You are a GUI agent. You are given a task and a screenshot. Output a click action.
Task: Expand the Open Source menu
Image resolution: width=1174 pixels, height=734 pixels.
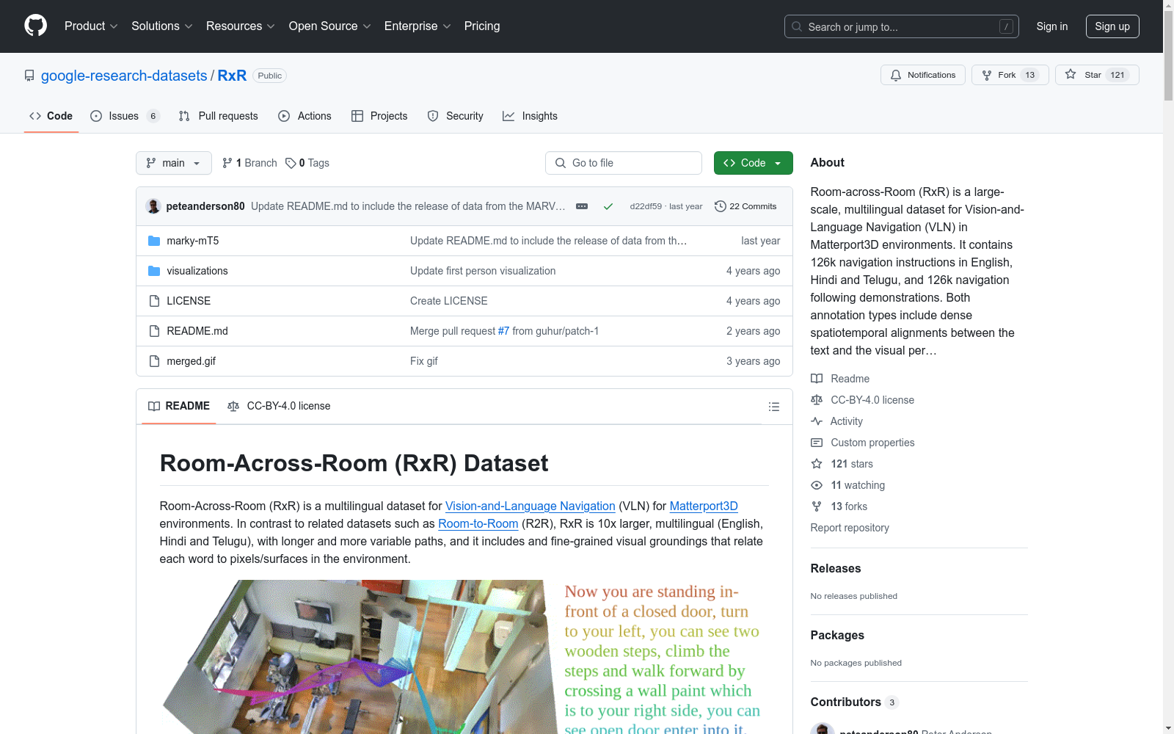coord(329,26)
